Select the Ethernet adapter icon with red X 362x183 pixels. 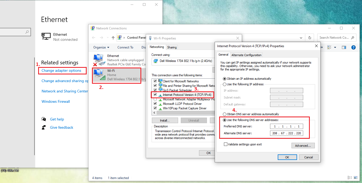click(99, 60)
